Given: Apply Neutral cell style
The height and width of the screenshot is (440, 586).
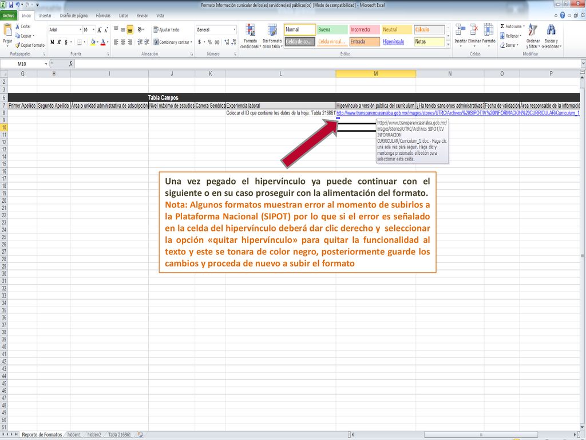Looking at the screenshot, I should [397, 30].
